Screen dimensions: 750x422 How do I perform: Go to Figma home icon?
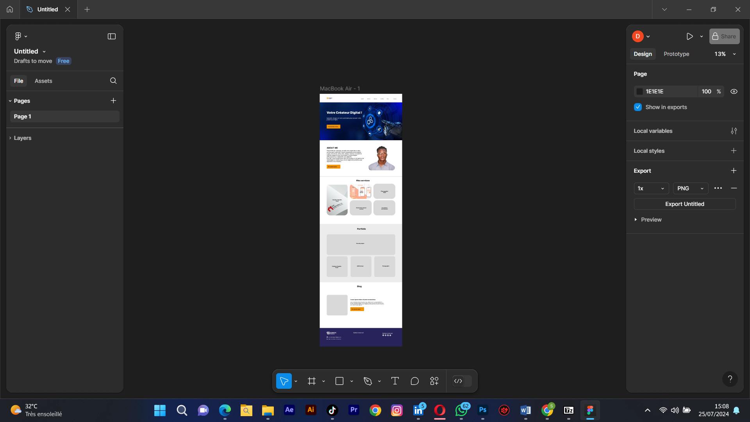coord(10,9)
